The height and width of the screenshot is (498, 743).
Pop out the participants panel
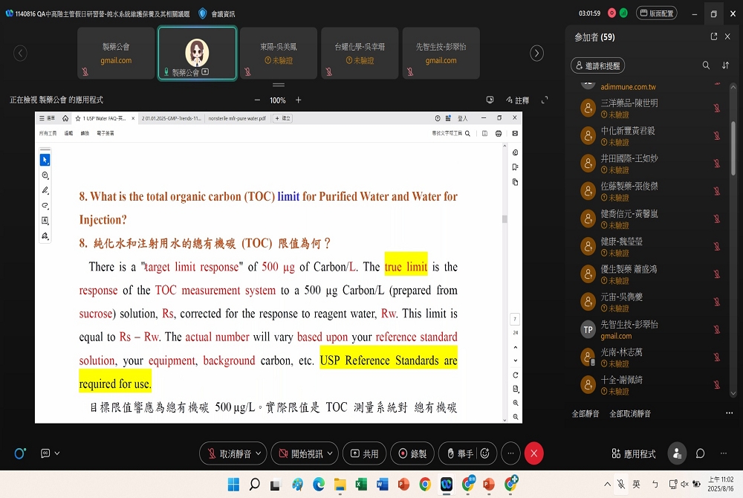point(714,36)
